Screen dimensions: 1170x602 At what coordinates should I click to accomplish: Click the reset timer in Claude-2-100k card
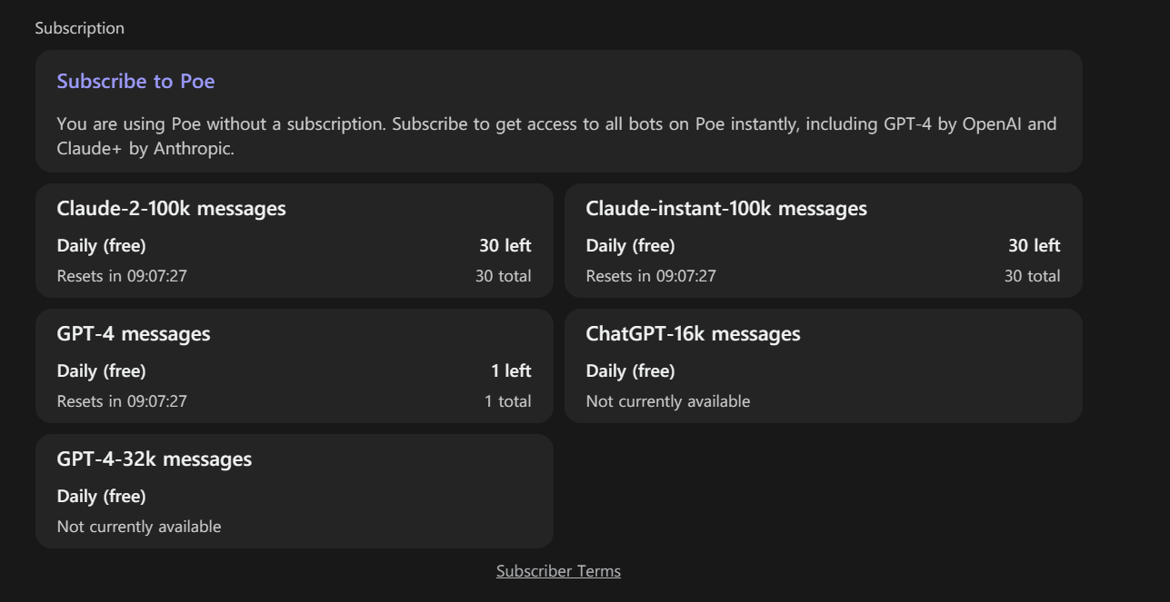pyautogui.click(x=122, y=276)
